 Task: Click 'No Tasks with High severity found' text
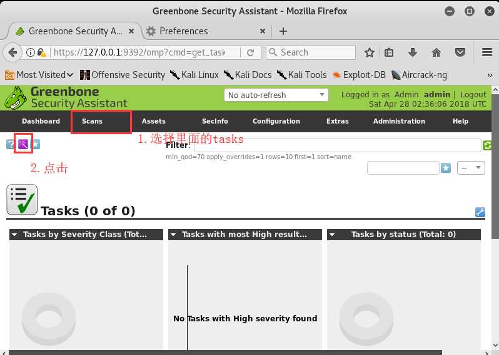(245, 318)
